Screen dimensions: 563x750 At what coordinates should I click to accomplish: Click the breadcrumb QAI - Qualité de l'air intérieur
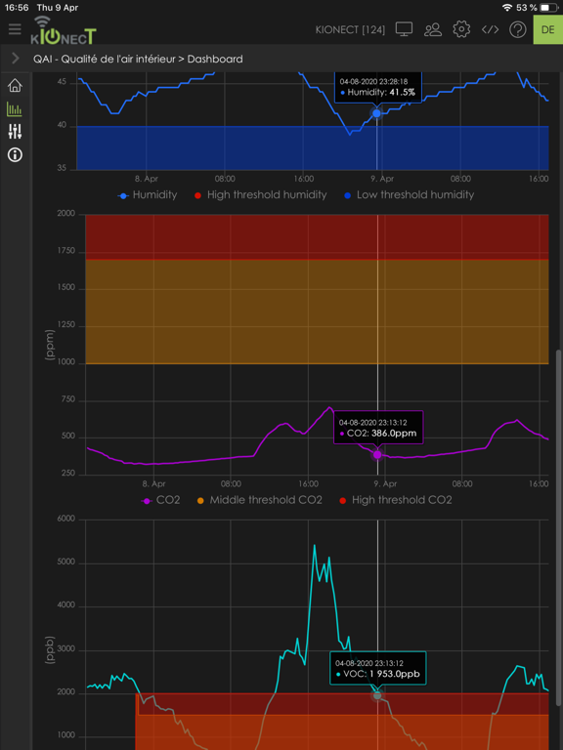tap(103, 59)
